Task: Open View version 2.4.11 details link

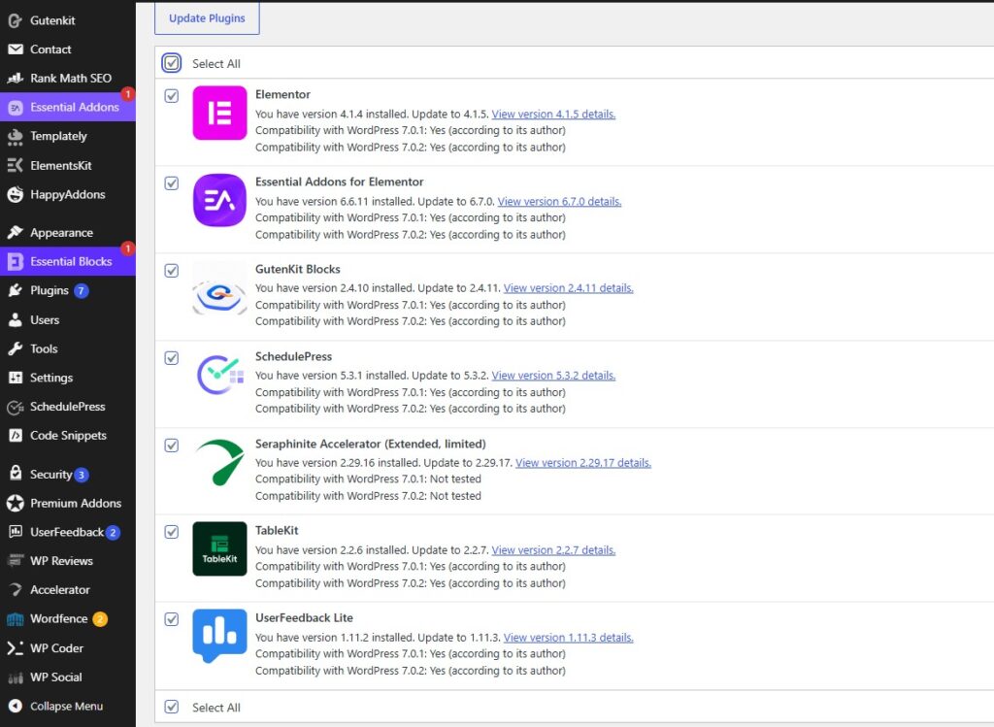Action: point(568,288)
